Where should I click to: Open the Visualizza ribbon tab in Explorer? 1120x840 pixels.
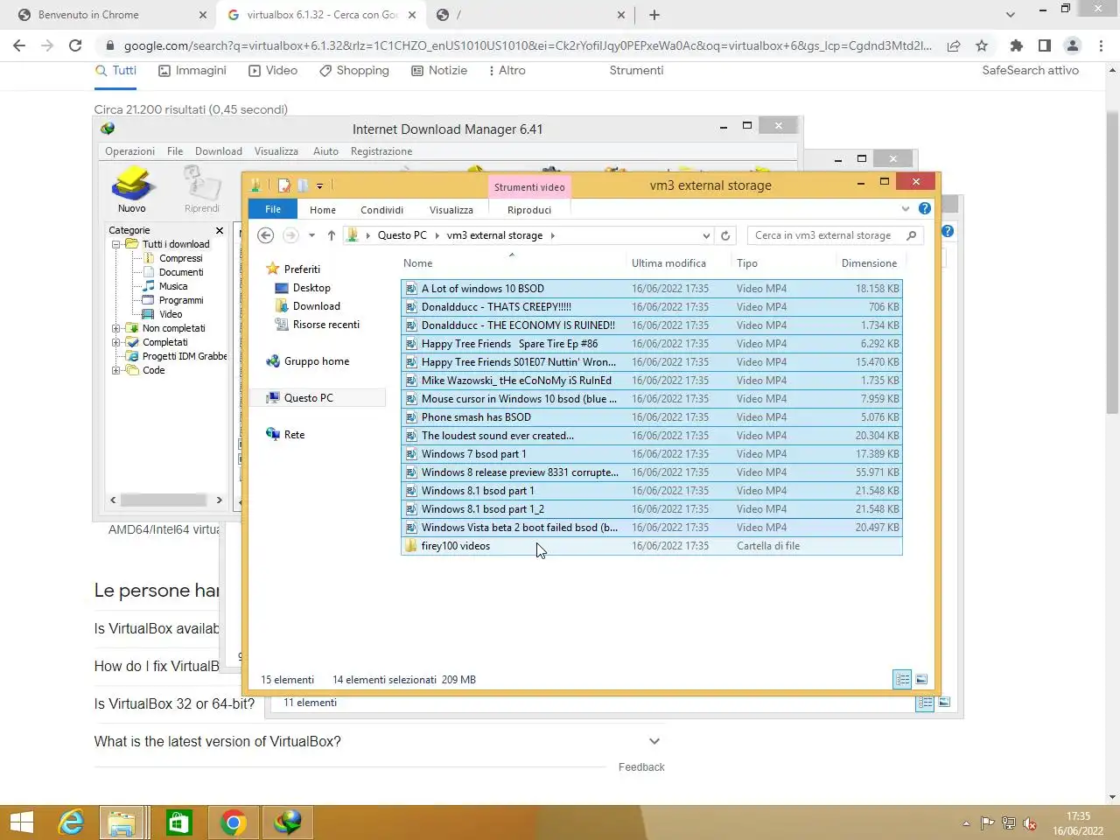pos(451,210)
